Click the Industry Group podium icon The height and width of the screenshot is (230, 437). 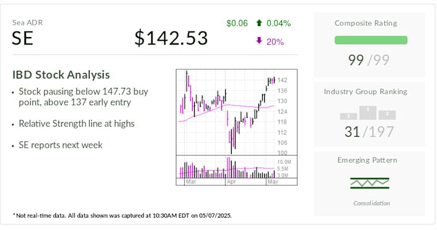(x=368, y=113)
